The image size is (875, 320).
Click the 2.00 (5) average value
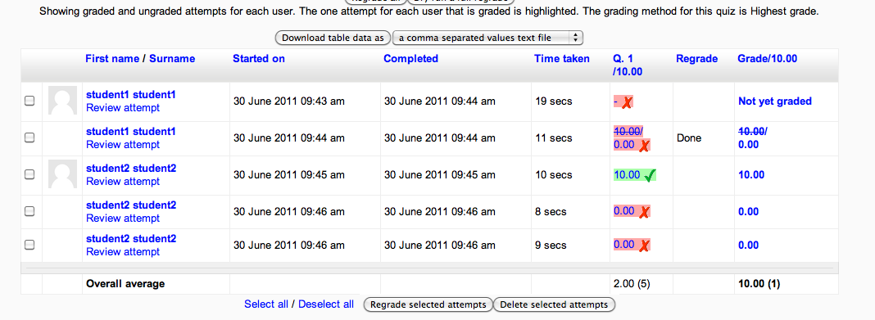pyautogui.click(x=632, y=284)
